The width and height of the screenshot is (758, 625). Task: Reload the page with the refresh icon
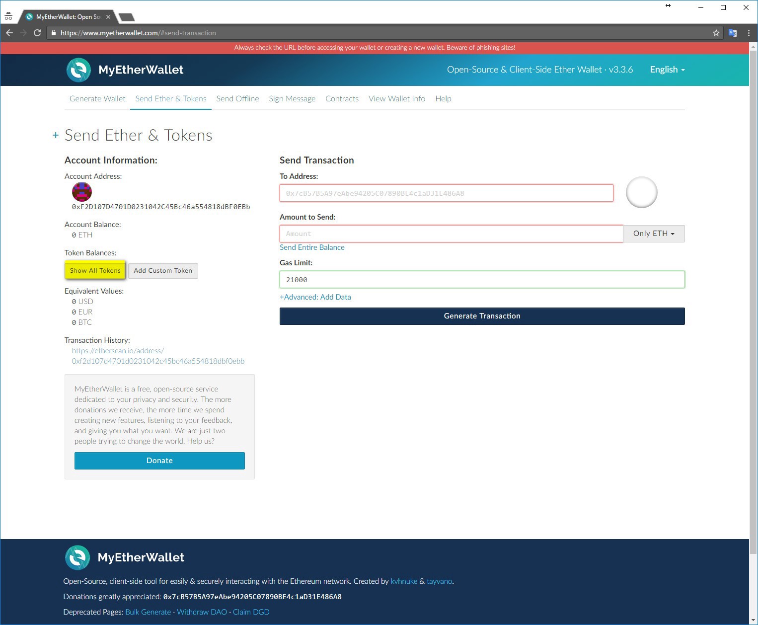pyautogui.click(x=37, y=33)
